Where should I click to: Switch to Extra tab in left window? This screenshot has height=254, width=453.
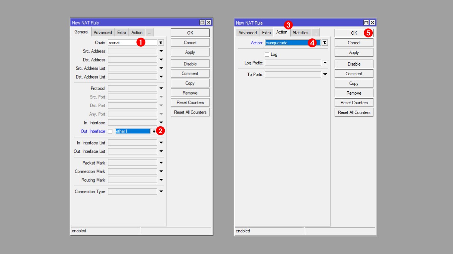coord(122,32)
